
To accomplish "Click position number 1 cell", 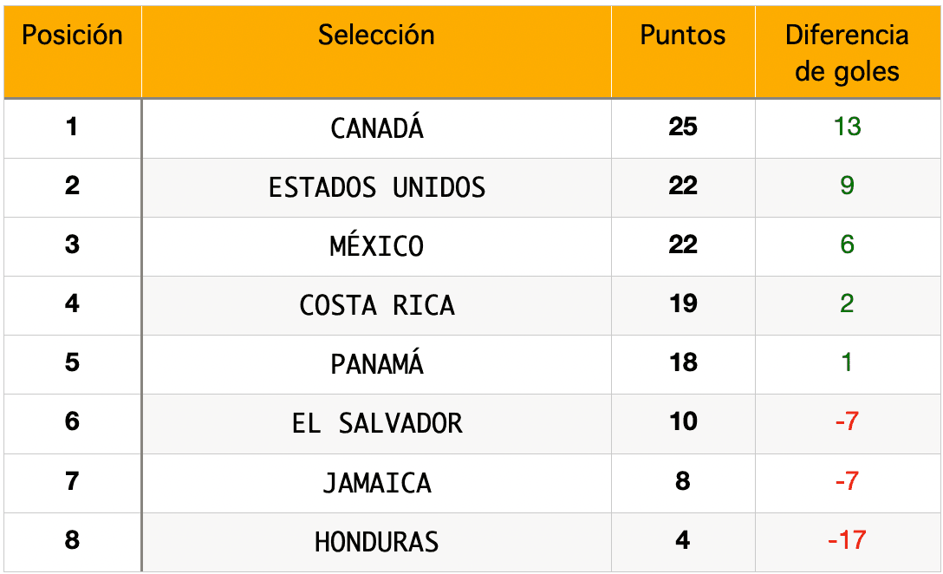I will tap(72, 127).
